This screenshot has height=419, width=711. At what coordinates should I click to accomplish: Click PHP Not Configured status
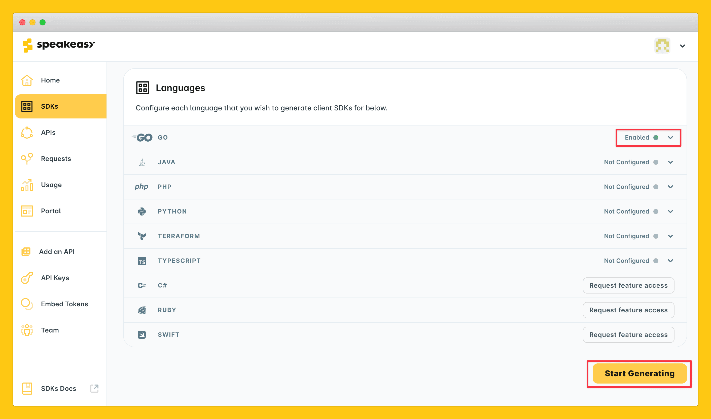[x=626, y=187]
